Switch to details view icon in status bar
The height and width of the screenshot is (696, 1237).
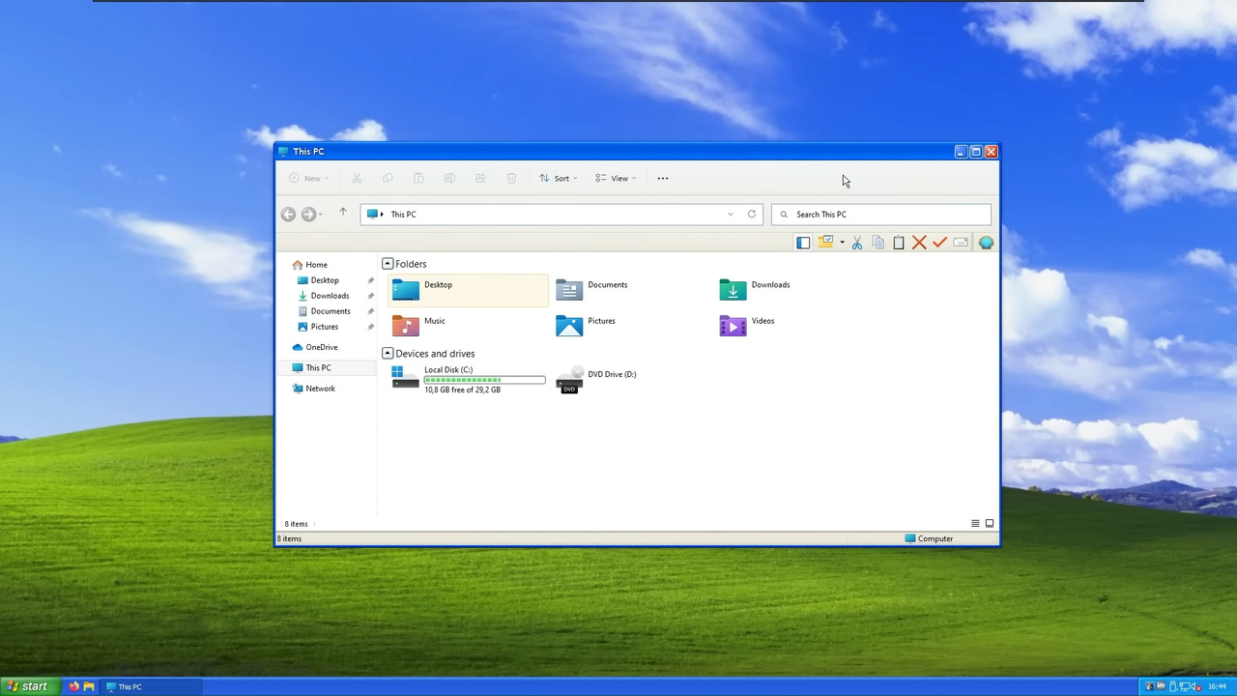(975, 524)
